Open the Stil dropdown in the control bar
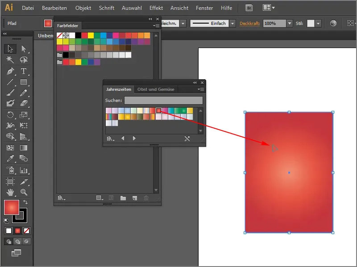The width and height of the screenshot is (357, 267). 318,22
